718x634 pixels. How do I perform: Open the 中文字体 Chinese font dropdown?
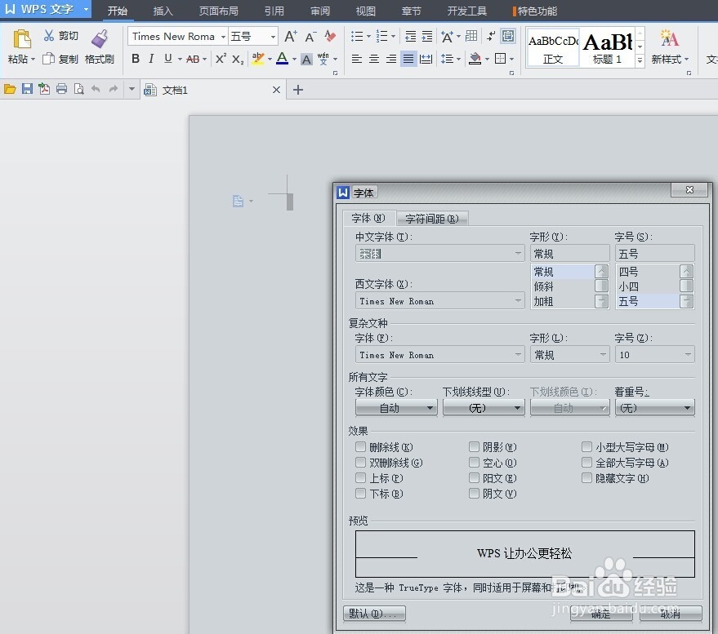pyautogui.click(x=518, y=253)
